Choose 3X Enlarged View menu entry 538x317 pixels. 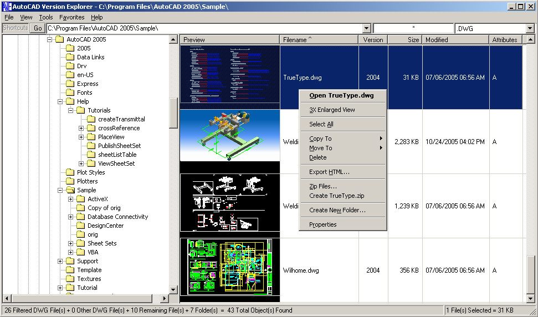point(343,110)
